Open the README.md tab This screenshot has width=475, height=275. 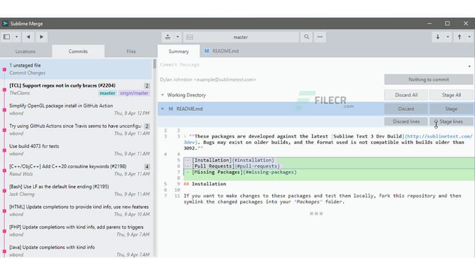click(222, 51)
